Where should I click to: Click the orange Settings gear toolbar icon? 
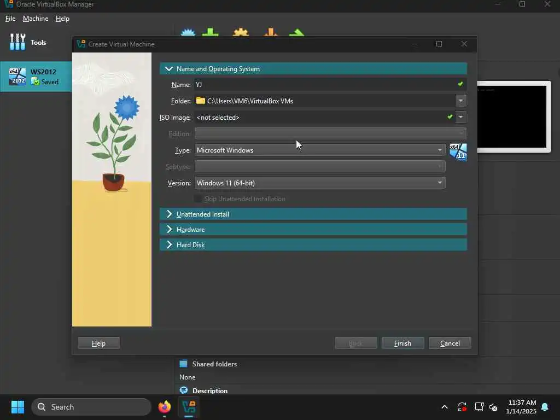241,32
